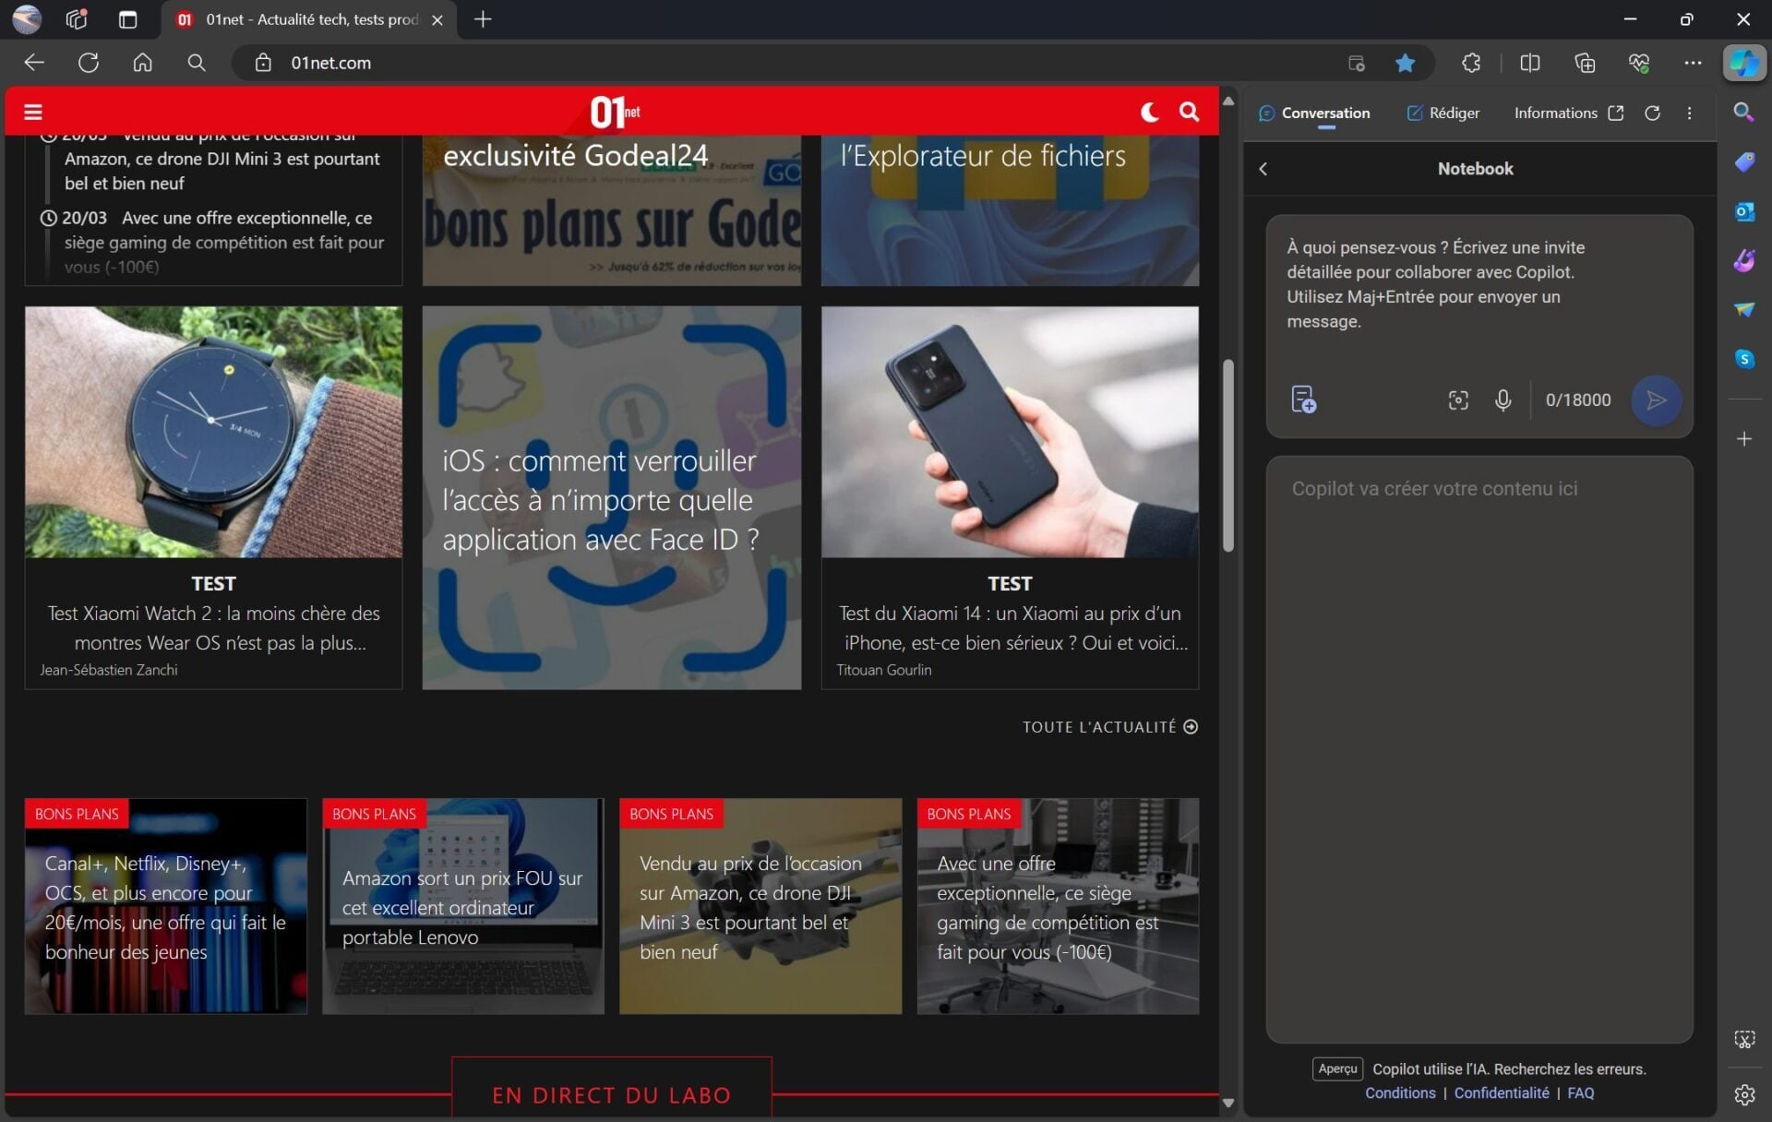Click the Copilot icon in the toolbar
The width and height of the screenshot is (1772, 1122).
pyautogui.click(x=1743, y=63)
